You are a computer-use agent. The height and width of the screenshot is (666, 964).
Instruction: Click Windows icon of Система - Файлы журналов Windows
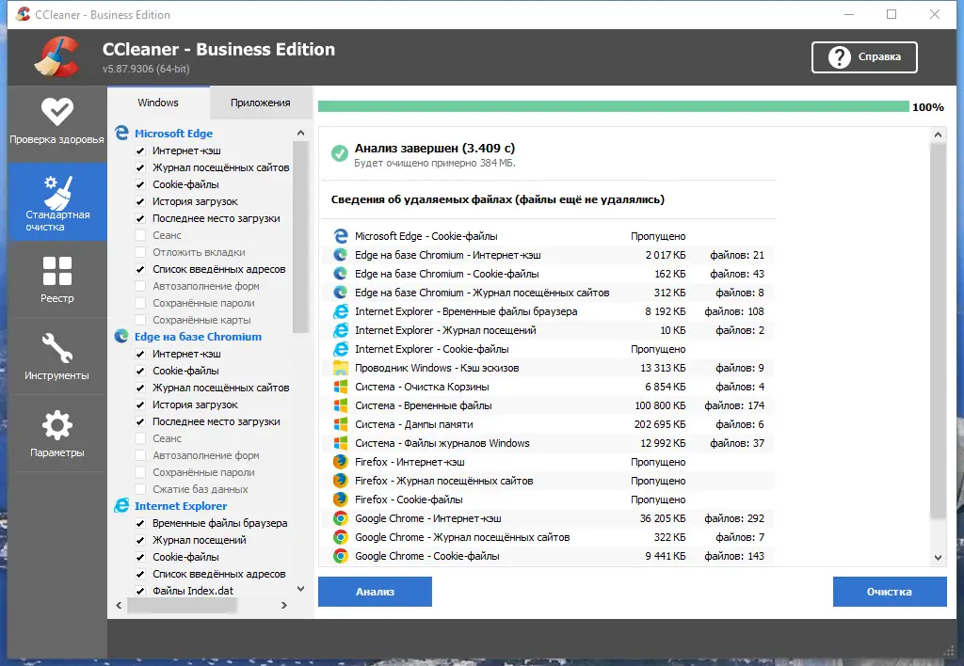coord(340,443)
